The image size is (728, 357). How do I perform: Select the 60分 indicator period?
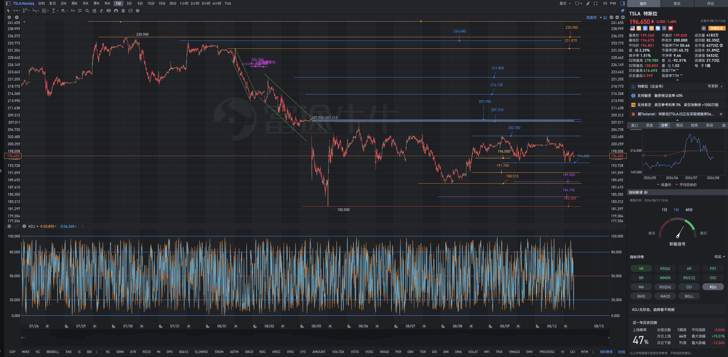(x=689, y=210)
